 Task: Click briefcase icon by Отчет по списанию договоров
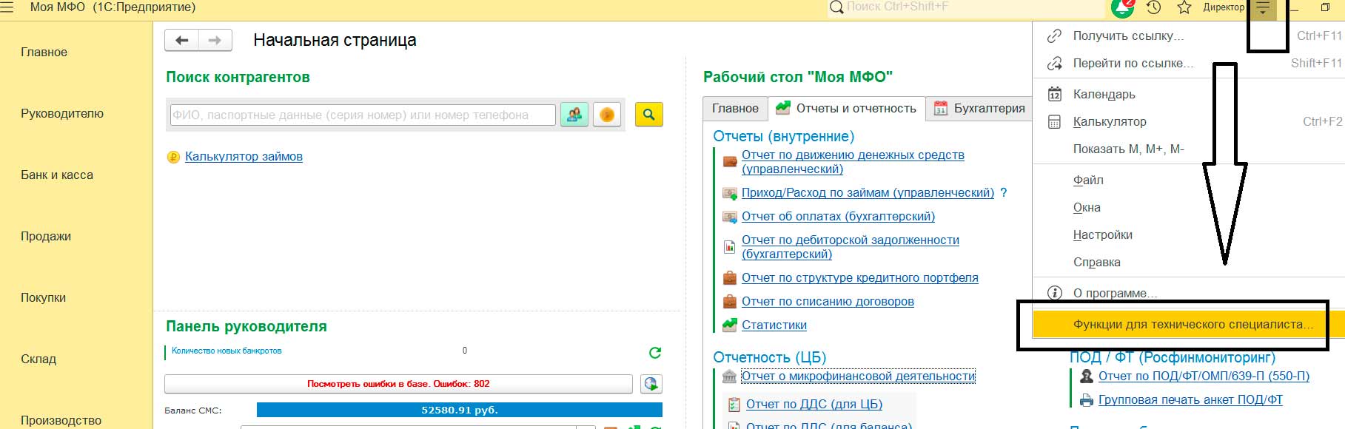(730, 302)
